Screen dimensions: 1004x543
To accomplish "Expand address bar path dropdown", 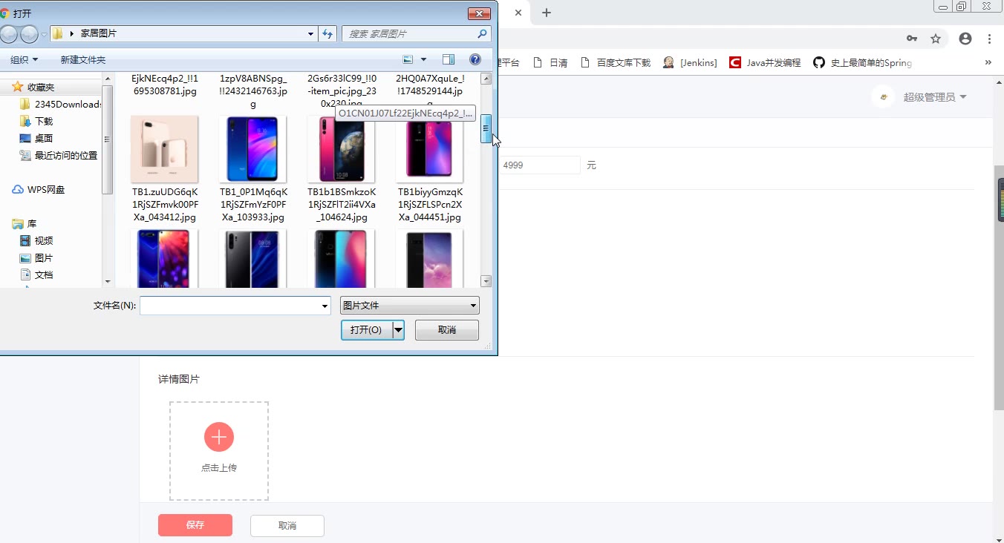I will tap(311, 33).
